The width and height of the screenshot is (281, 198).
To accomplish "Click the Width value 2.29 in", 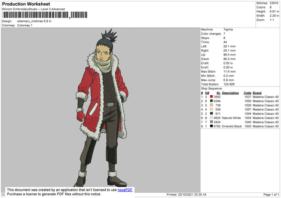I will [x=274, y=16].
